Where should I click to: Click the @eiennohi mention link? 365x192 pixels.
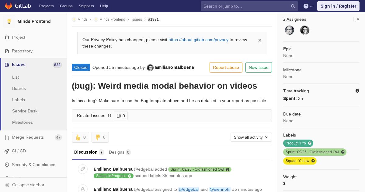point(220,189)
